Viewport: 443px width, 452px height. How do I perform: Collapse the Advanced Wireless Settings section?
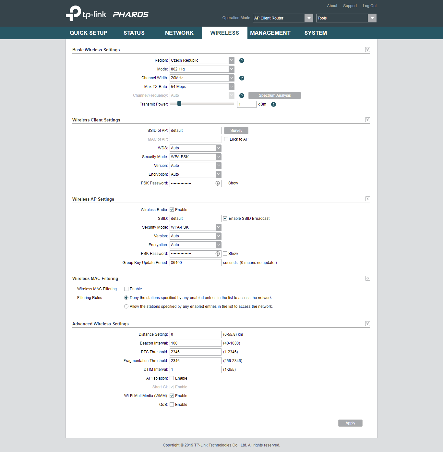367,324
